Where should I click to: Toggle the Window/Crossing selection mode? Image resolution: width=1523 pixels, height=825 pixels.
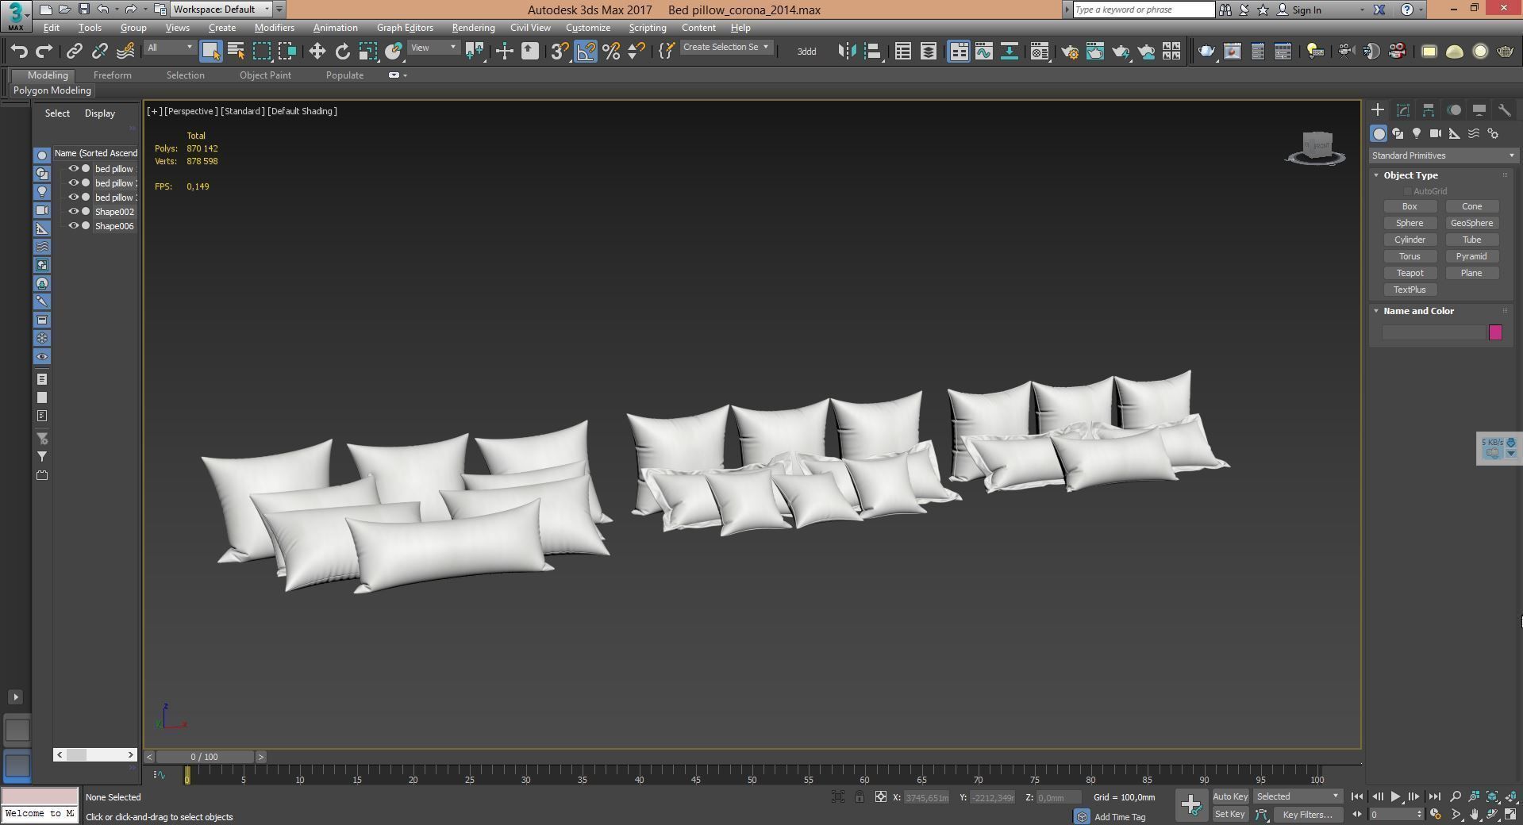pos(287,52)
